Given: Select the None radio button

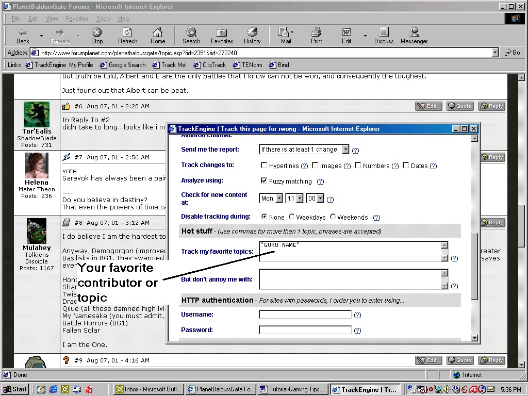Looking at the screenshot, I should pos(265,217).
